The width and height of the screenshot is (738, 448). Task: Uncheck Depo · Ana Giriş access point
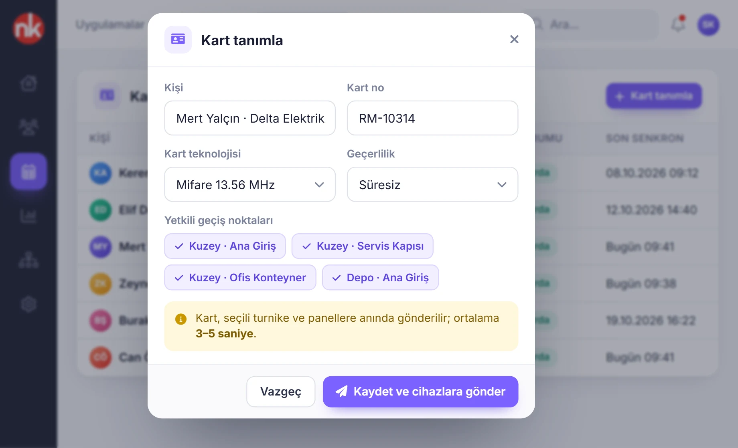tap(381, 278)
